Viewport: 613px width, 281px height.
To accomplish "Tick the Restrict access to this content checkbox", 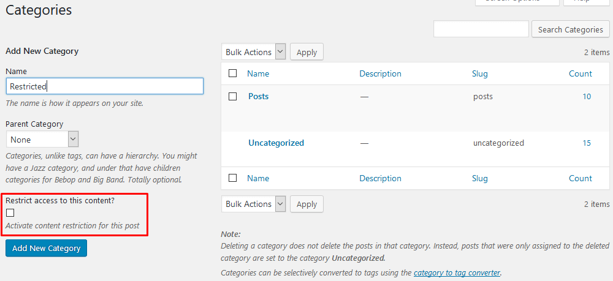I will (10, 212).
